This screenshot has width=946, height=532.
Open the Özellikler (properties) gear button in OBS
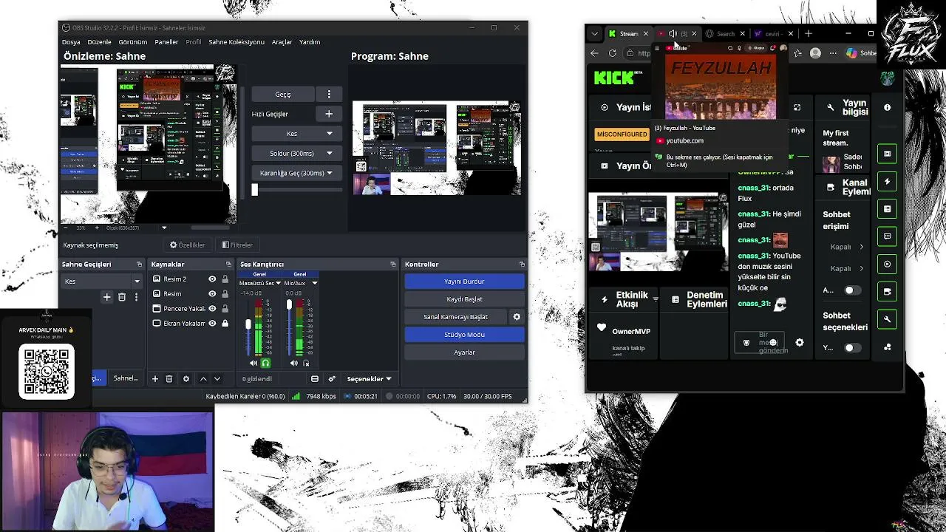coord(187,245)
